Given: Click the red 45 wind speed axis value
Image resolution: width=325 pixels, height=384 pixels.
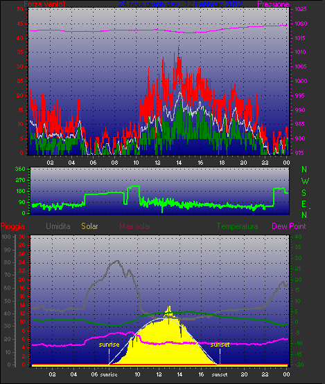Looking at the screenshot, I should click(x=20, y=24).
